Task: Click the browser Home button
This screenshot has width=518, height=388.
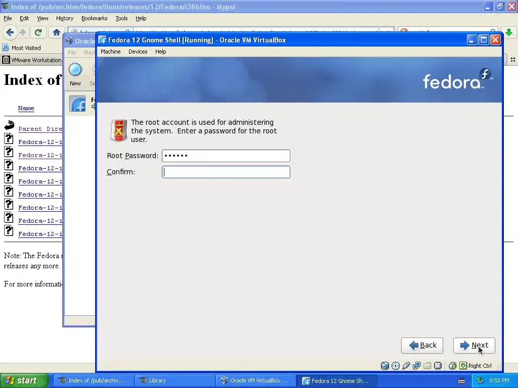Action: (x=57, y=32)
